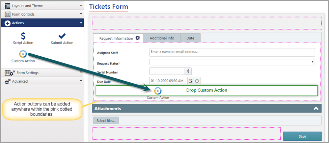Click the Layouts and Theme panel icon
The height and width of the screenshot is (143, 329).
(x=7, y=6)
